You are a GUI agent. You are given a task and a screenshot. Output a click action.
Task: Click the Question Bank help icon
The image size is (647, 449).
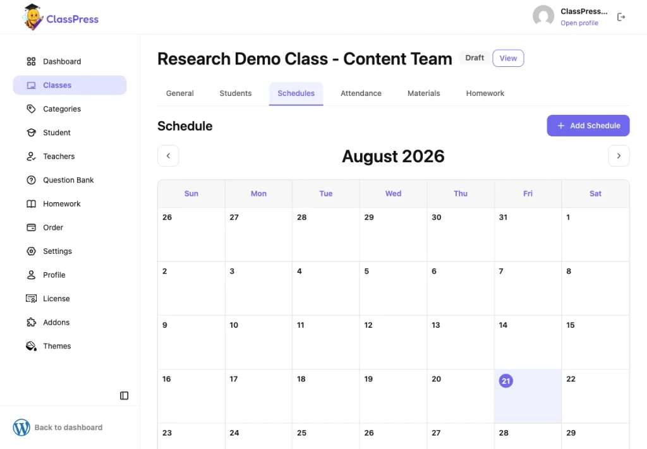[x=32, y=180]
